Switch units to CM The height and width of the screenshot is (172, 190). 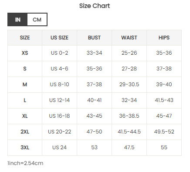[x=37, y=20]
